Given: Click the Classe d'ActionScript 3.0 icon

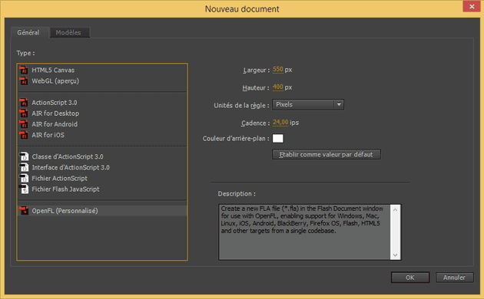Looking at the screenshot, I should (24, 156).
